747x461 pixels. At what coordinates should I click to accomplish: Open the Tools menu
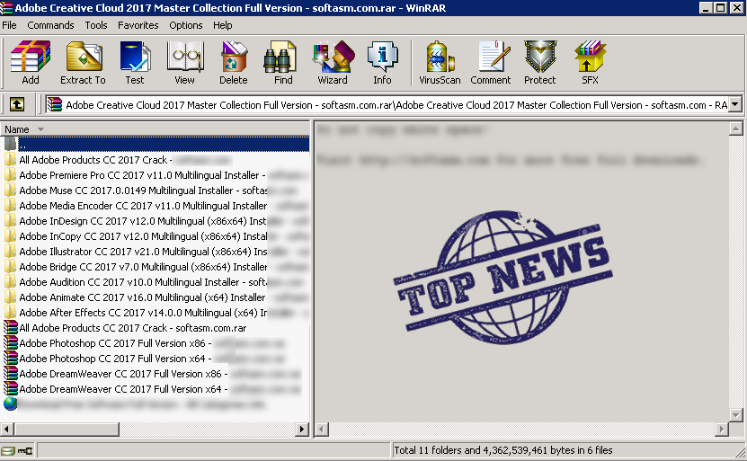click(x=96, y=25)
